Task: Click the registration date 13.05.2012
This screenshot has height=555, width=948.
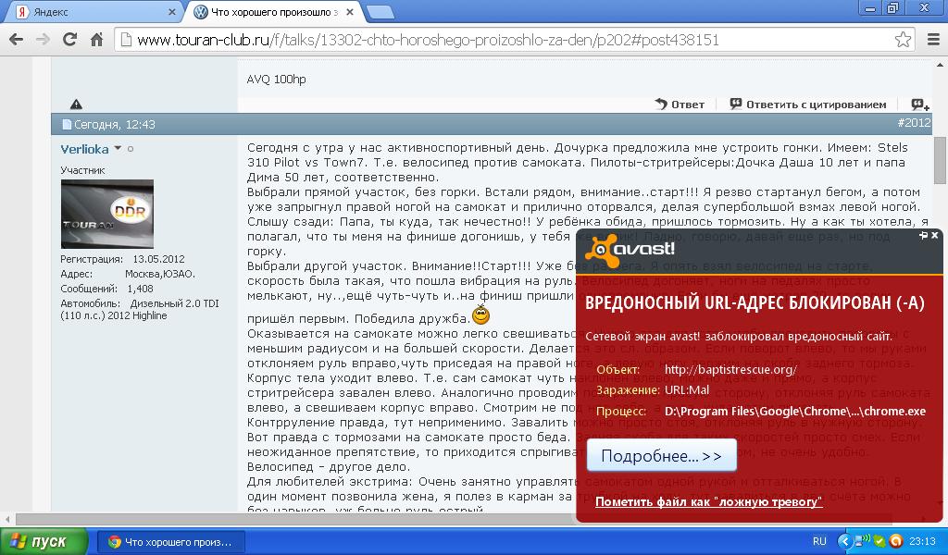Action: [158, 259]
